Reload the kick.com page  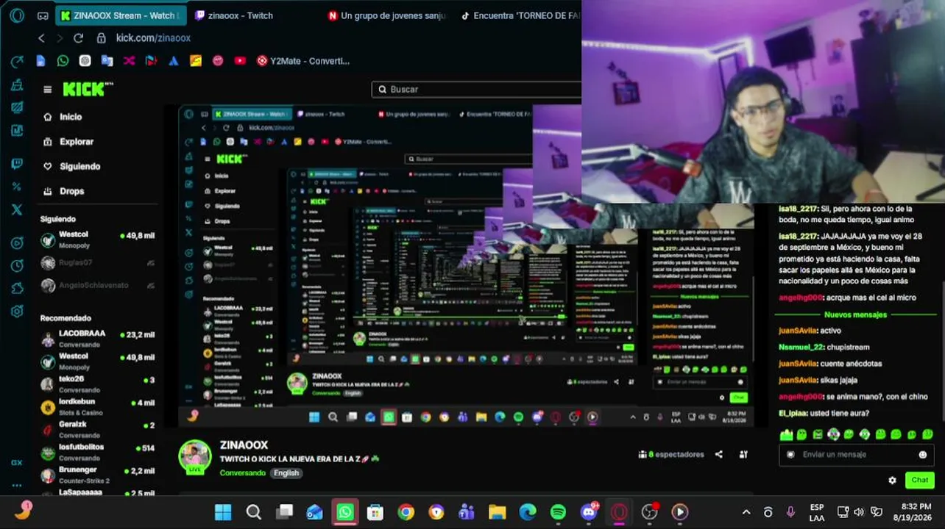point(78,38)
